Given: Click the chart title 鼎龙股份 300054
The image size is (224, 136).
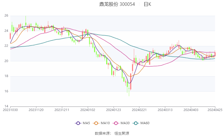Looking at the screenshot, I should coord(117,4).
